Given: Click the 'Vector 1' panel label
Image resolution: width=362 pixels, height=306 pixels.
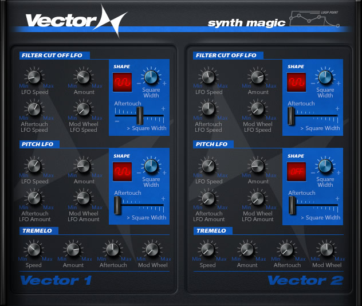Looking at the screenshot, I should click(56, 280).
